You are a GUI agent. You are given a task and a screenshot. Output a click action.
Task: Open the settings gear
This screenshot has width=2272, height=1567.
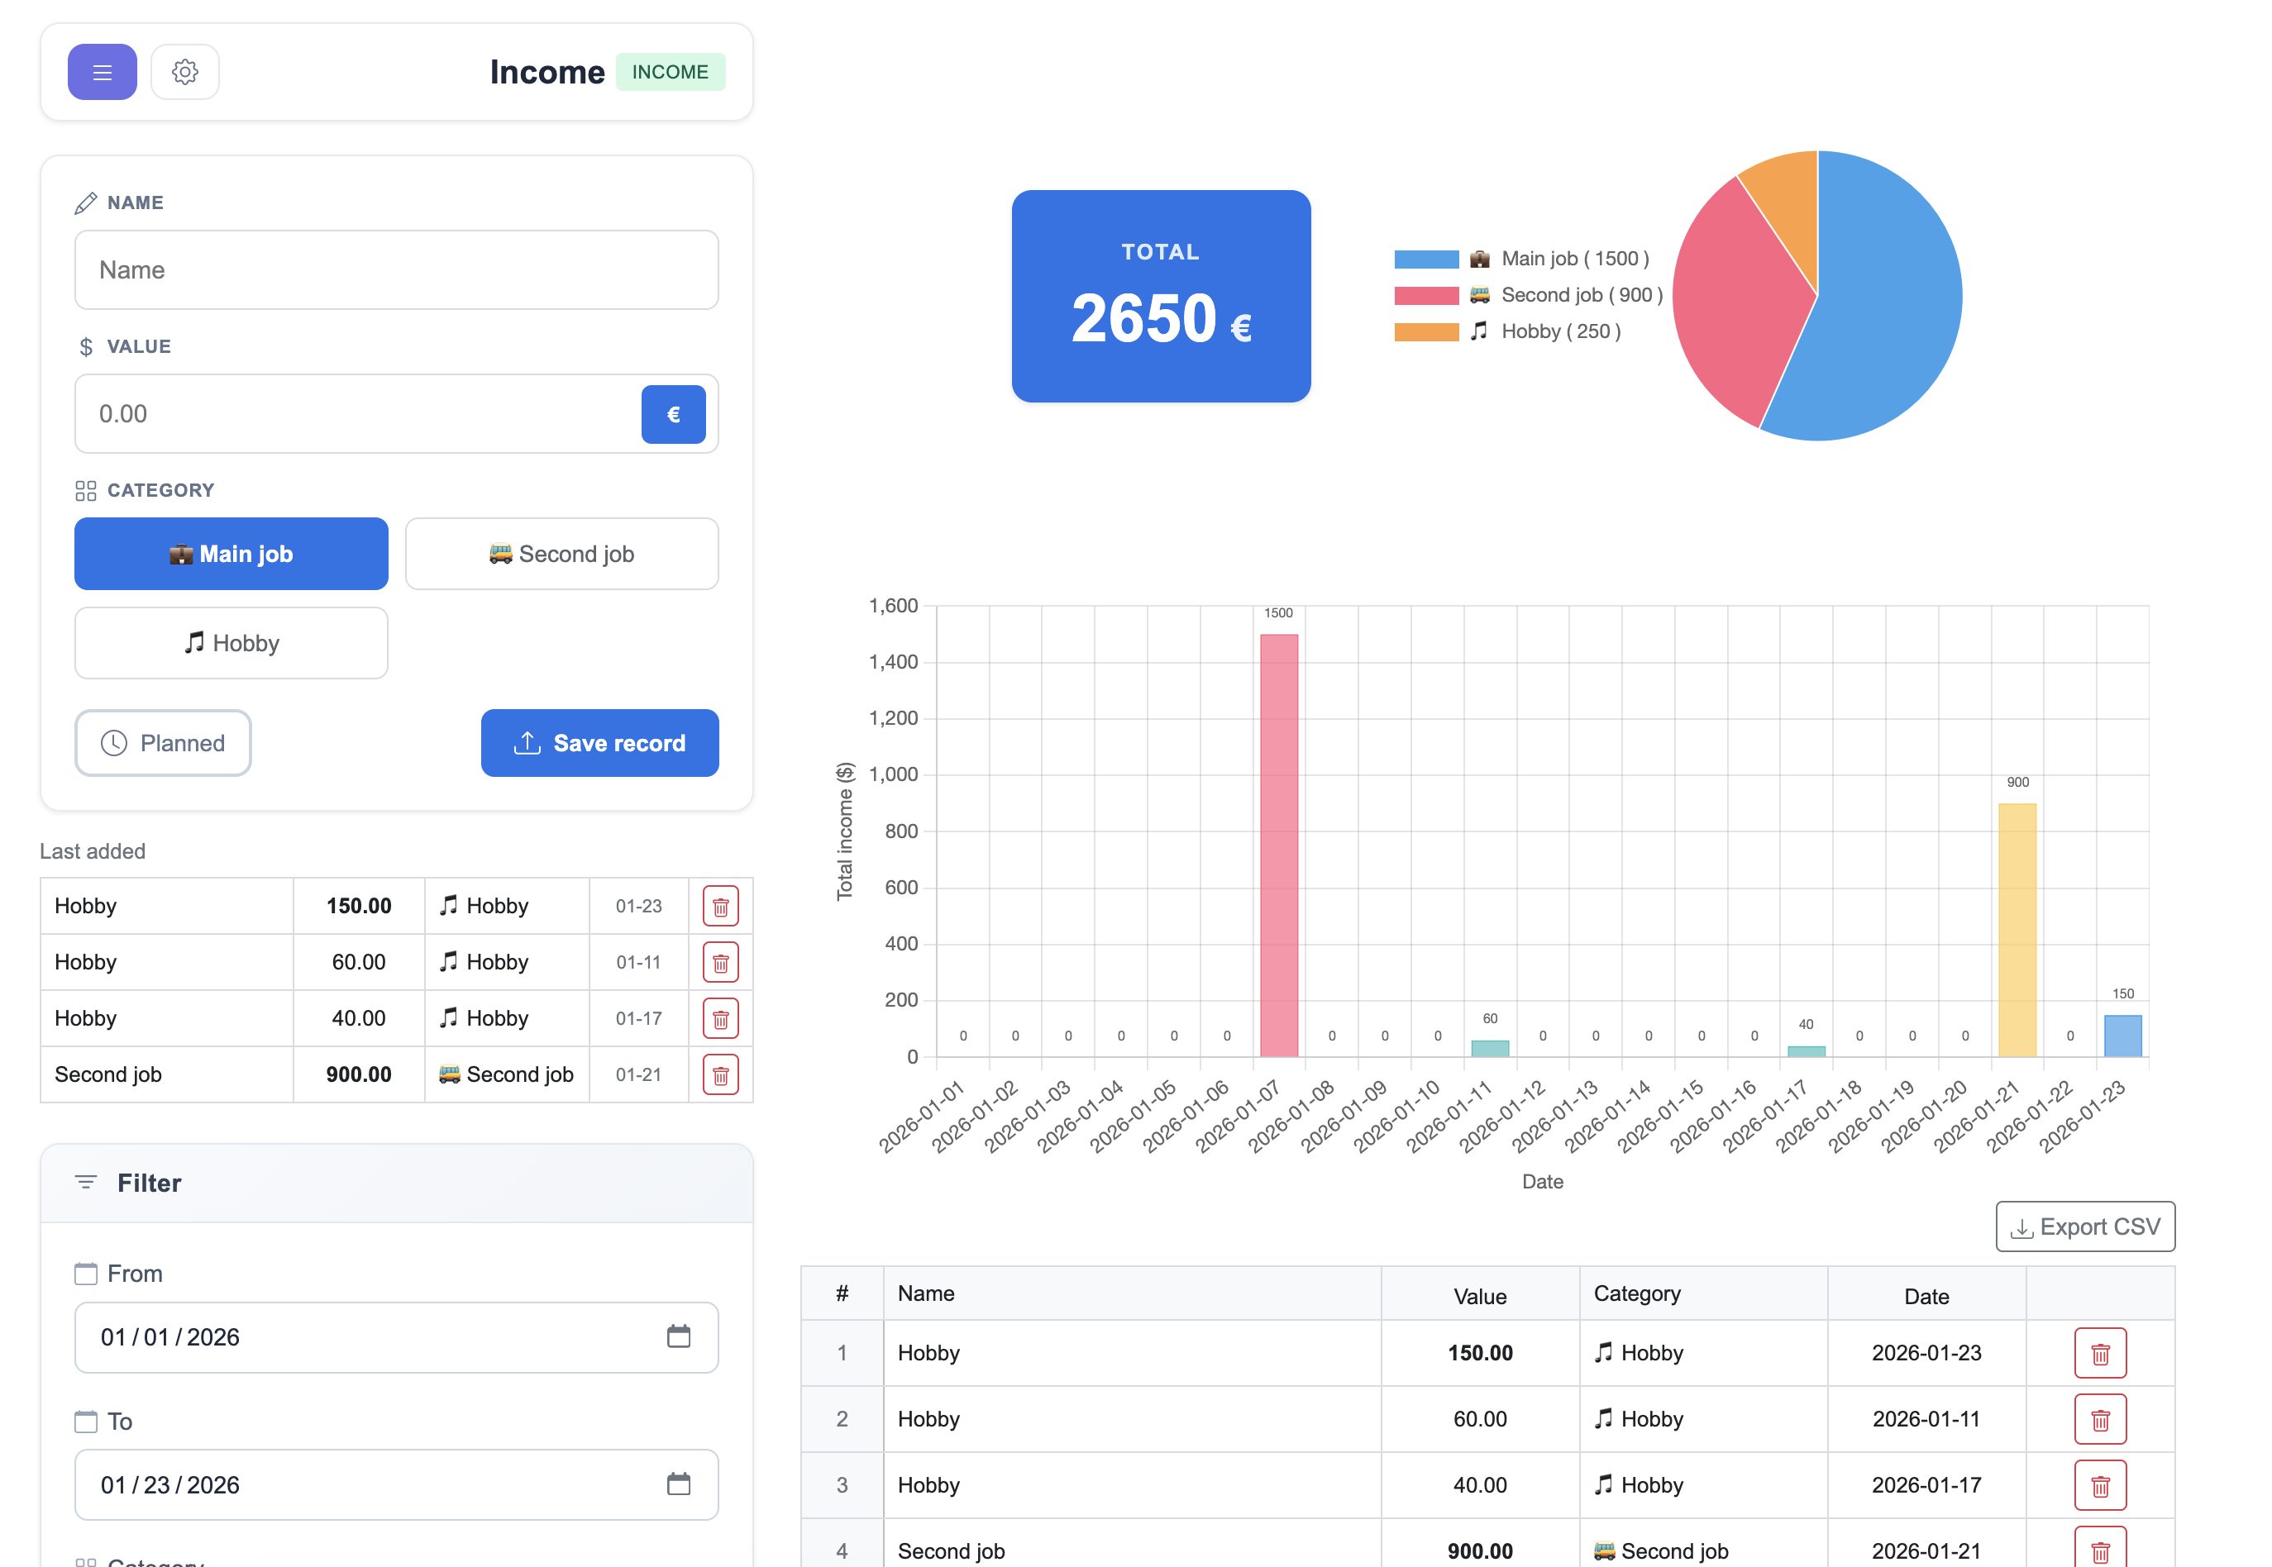[184, 71]
